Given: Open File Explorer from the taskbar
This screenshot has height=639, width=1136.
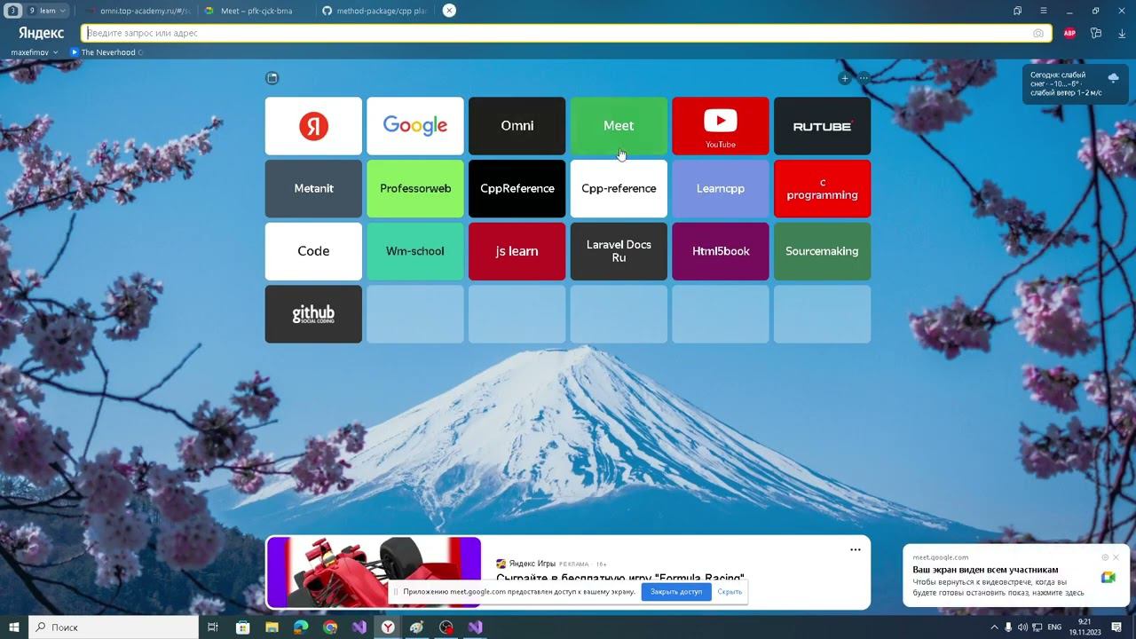Looking at the screenshot, I should [x=272, y=627].
